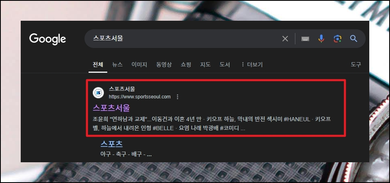Click the 스포츠서울 site name above URL
The image size is (390, 183).
pyautogui.click(x=122, y=89)
